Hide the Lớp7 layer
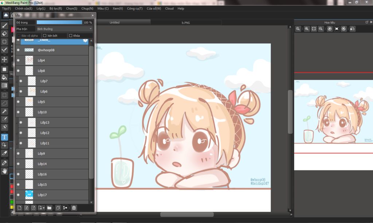 [x=21, y=81]
